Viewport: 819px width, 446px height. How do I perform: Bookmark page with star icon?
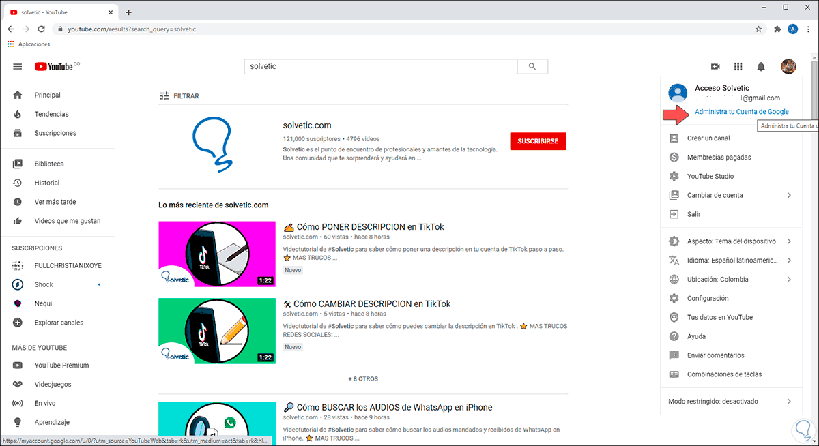(x=758, y=29)
